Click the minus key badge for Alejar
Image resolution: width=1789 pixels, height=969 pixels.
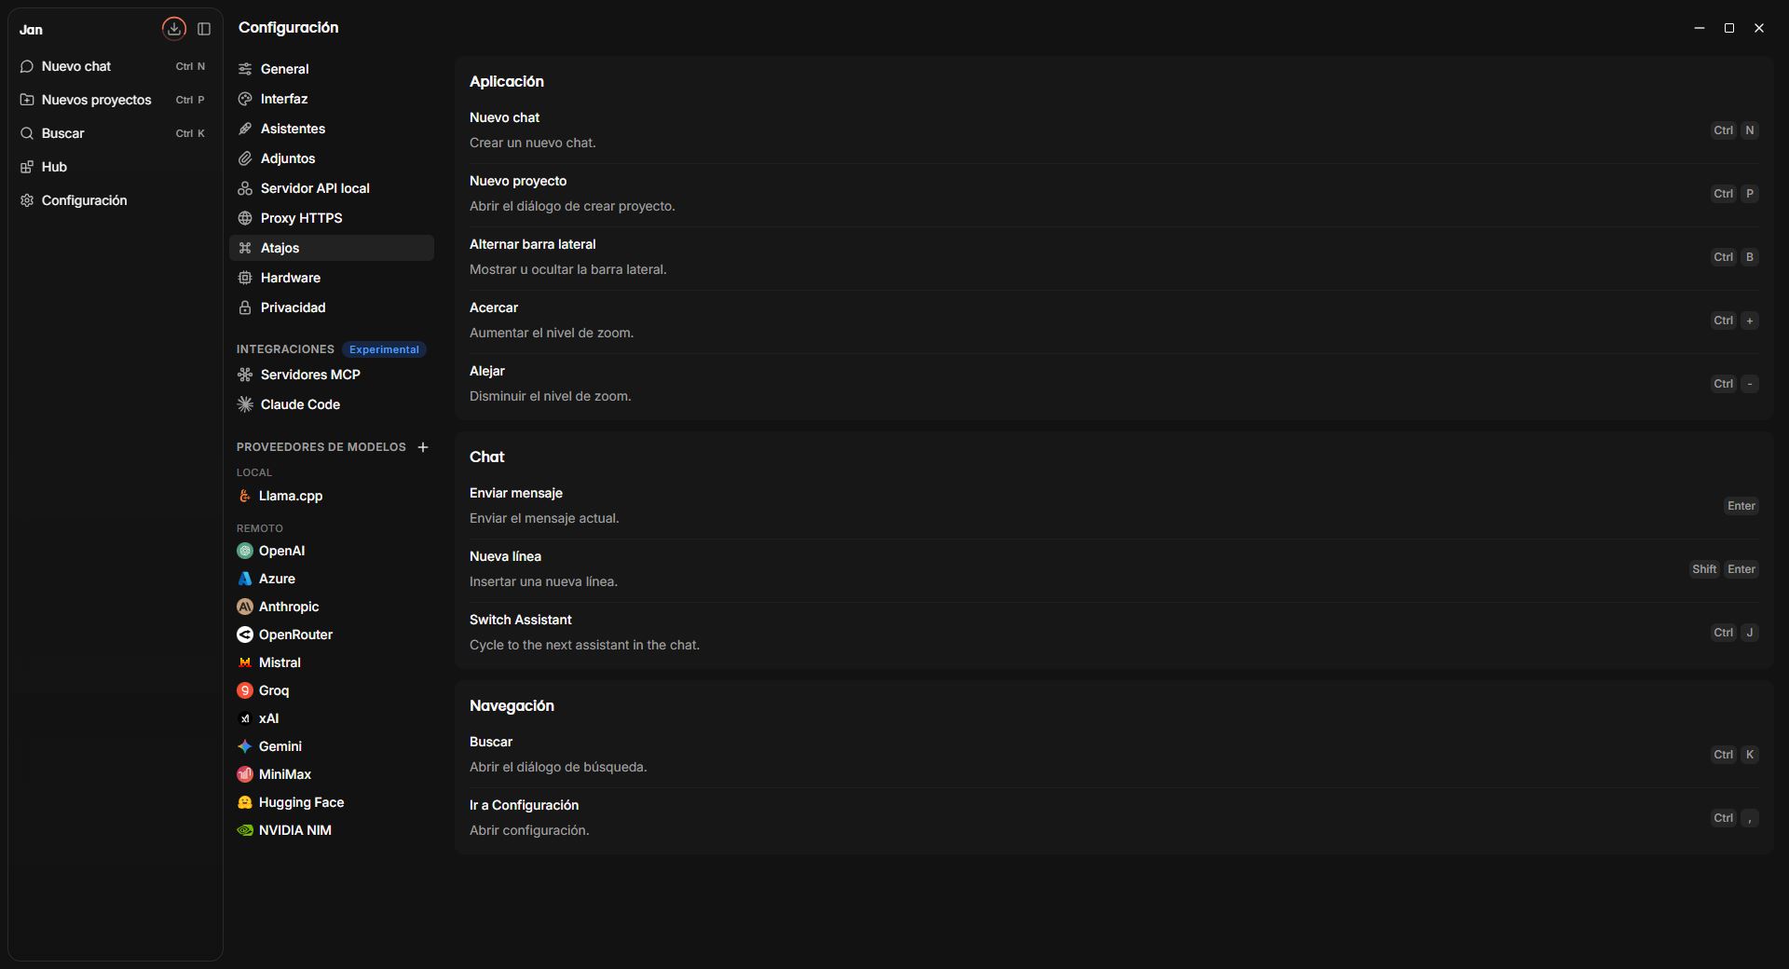[x=1750, y=384]
